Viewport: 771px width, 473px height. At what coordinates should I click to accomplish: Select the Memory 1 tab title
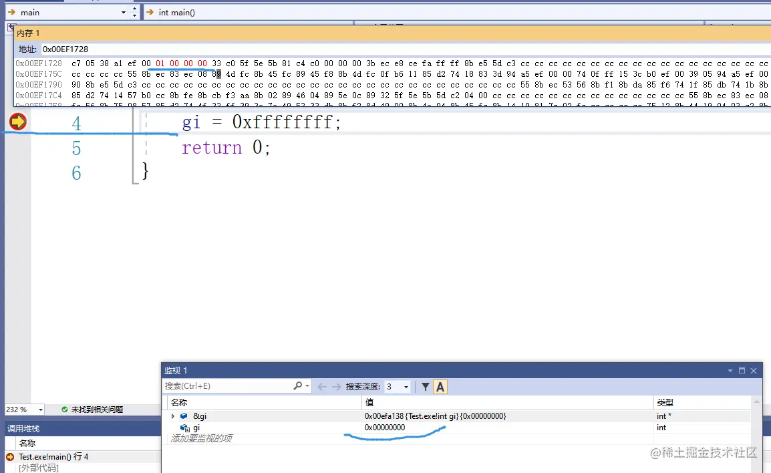tap(29, 33)
